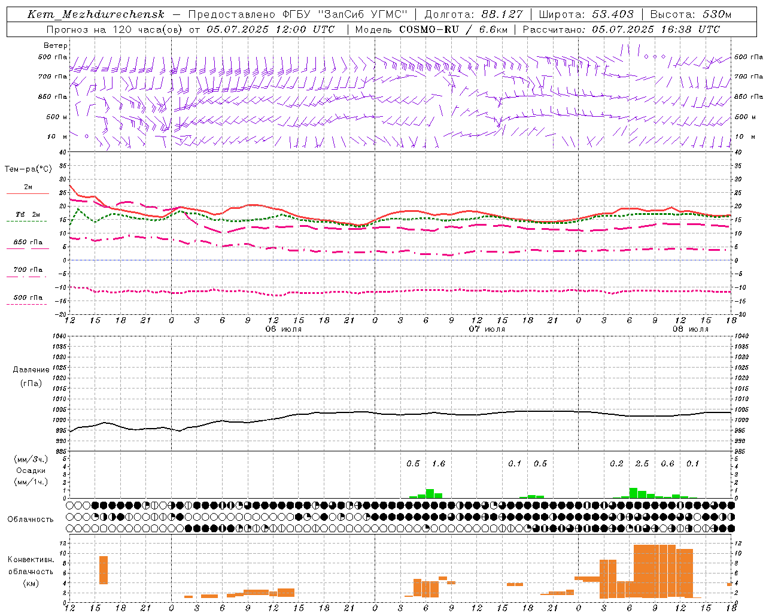
Task: Click the Осадки precipitation label
Action: tap(31, 471)
